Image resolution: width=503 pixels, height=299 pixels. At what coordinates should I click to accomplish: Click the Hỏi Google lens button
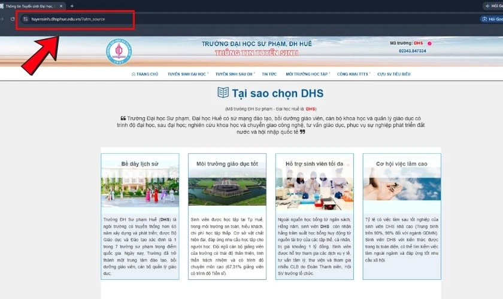492,19
